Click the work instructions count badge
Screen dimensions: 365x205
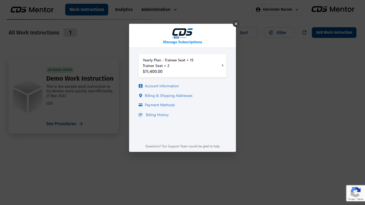[x=70, y=33]
